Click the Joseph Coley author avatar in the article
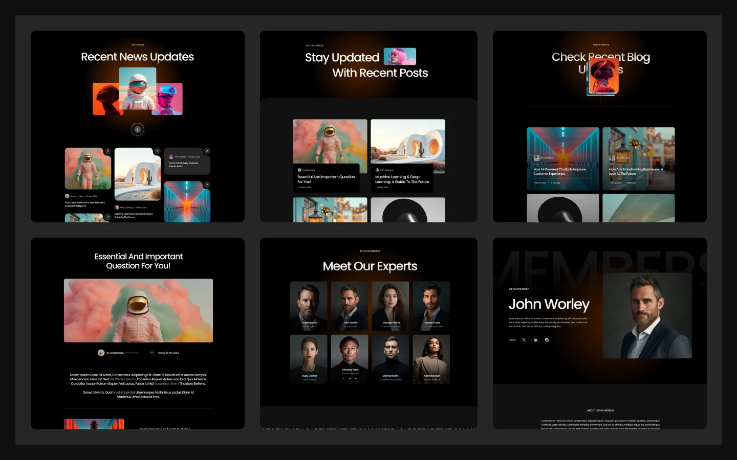 point(101,353)
